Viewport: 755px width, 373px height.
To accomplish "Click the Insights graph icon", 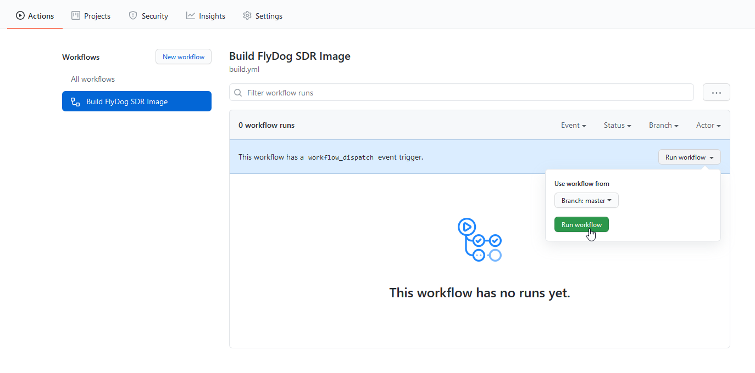I will click(x=191, y=16).
